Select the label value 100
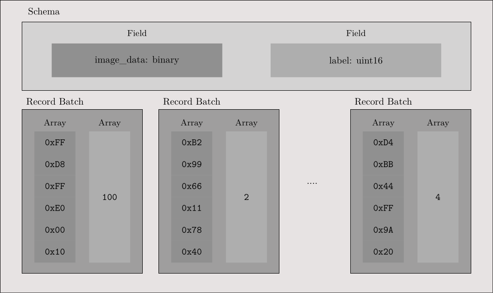The height and width of the screenshot is (293, 493). [109, 197]
